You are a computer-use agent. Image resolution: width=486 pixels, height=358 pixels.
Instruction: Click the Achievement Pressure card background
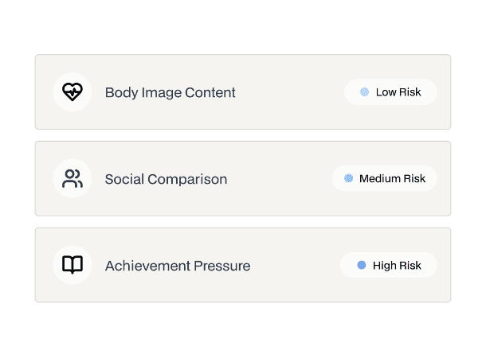[243, 265]
